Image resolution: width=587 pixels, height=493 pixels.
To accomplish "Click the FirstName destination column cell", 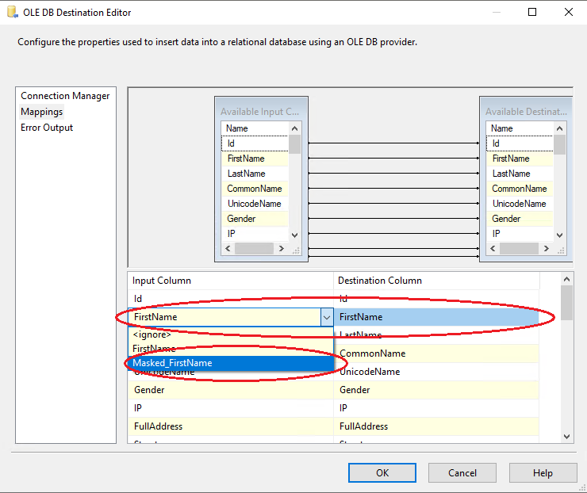I will point(436,317).
